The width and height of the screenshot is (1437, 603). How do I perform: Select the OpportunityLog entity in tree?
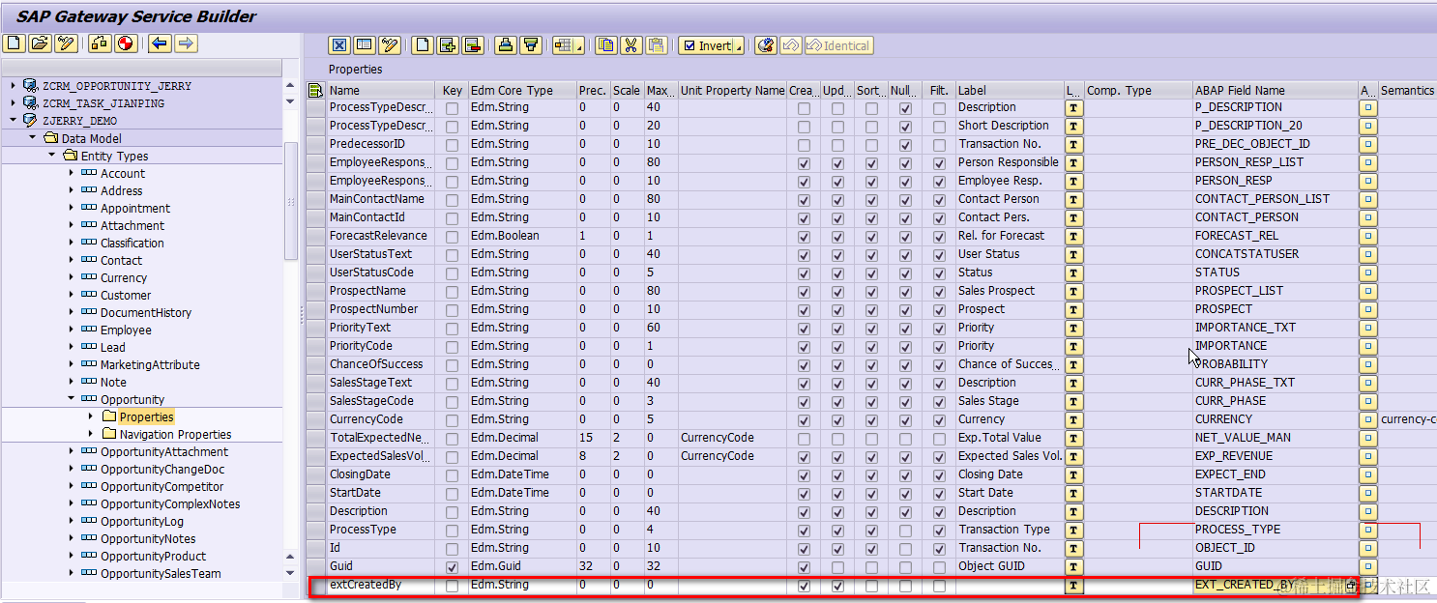tap(141, 522)
